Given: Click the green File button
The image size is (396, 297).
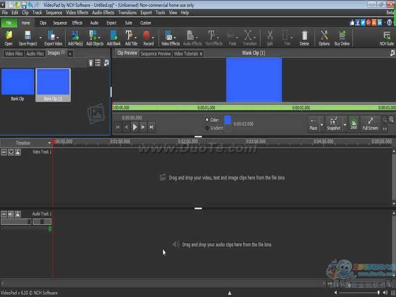Looking at the screenshot, I should (9, 23).
